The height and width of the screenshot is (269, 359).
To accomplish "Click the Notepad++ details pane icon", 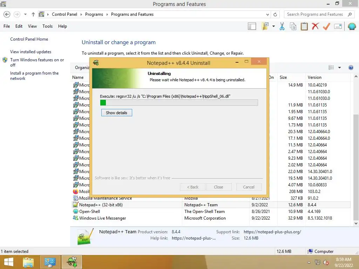I will tap(86, 236).
